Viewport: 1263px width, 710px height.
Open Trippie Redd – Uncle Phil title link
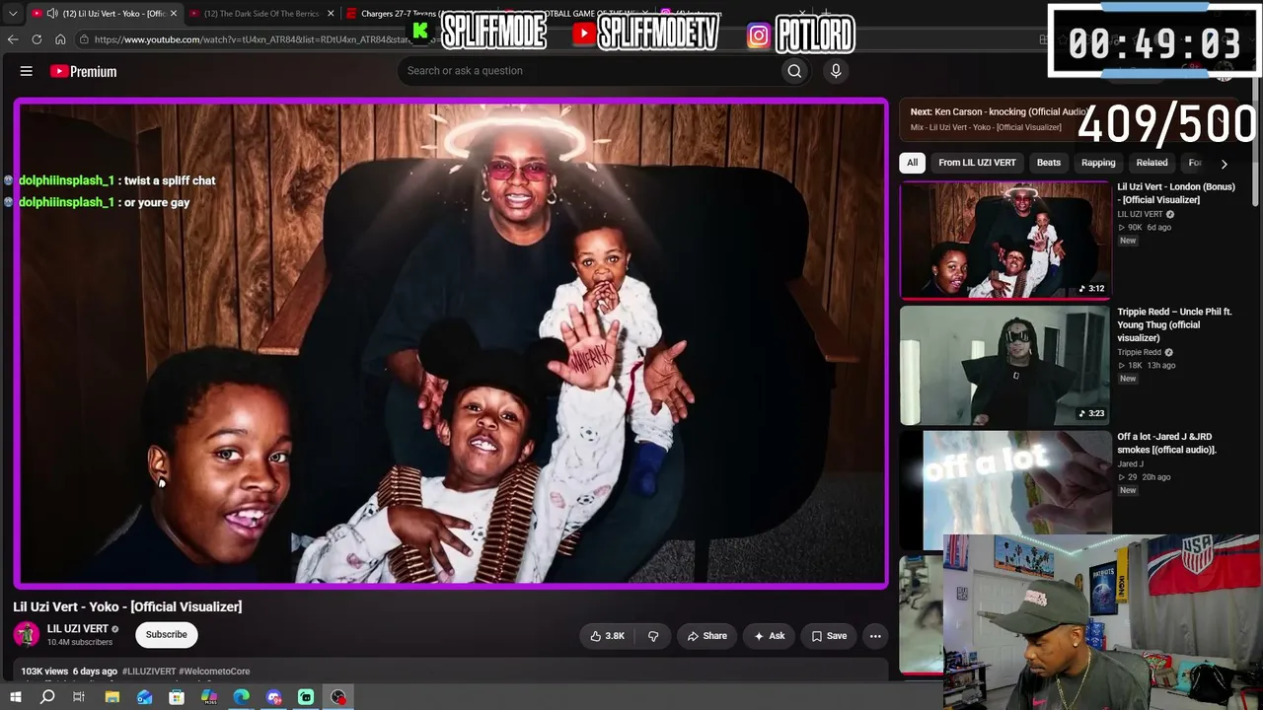pyautogui.click(x=1174, y=324)
